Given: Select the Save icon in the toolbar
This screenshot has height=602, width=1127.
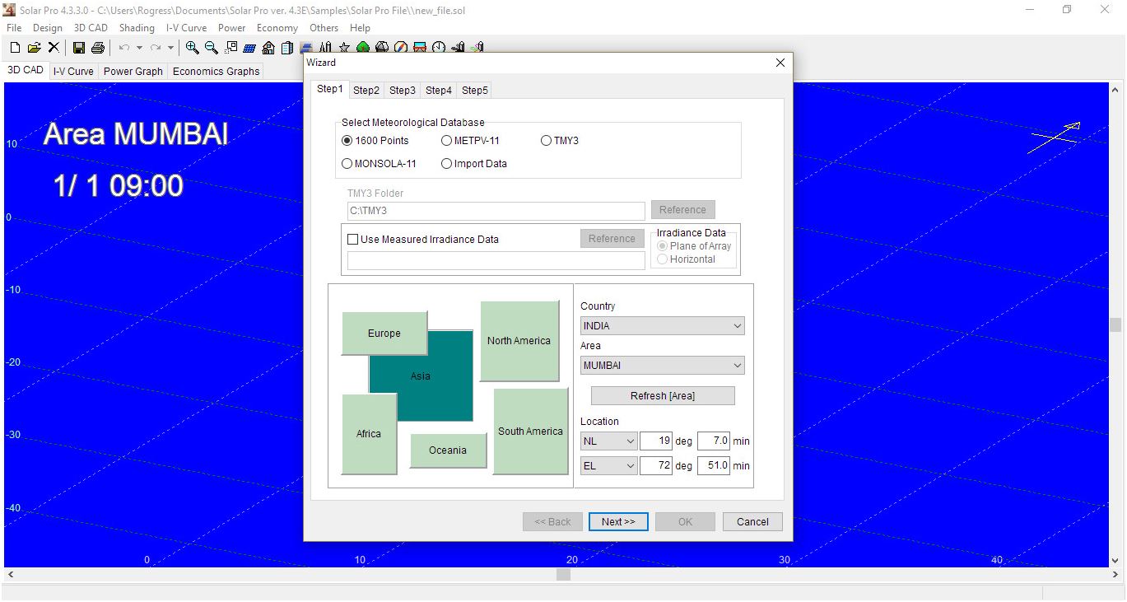Looking at the screenshot, I should 78,48.
